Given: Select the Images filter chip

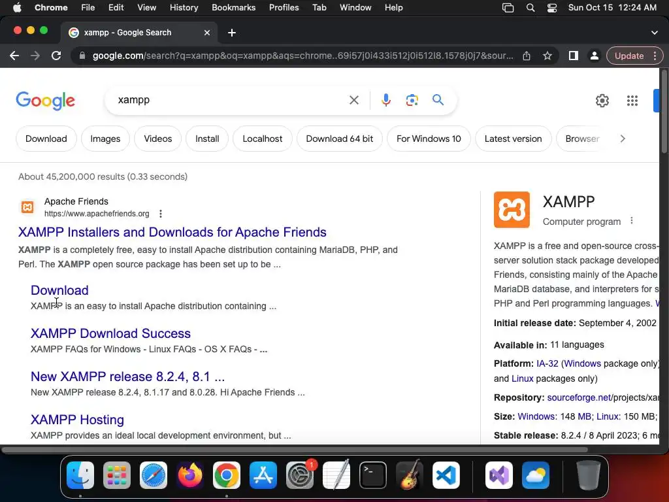Looking at the screenshot, I should click(105, 139).
